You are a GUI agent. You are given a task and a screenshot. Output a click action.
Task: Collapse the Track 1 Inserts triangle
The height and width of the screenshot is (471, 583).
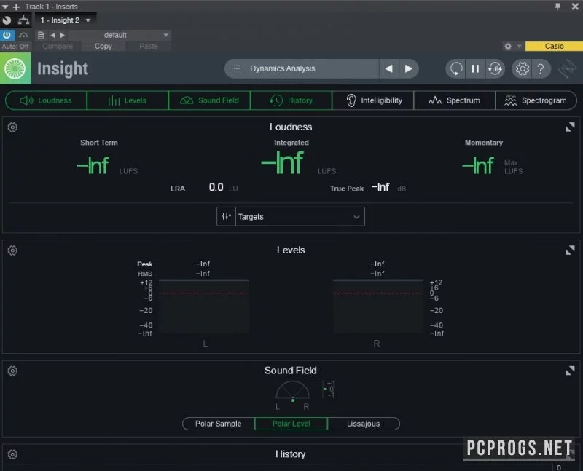5,7
